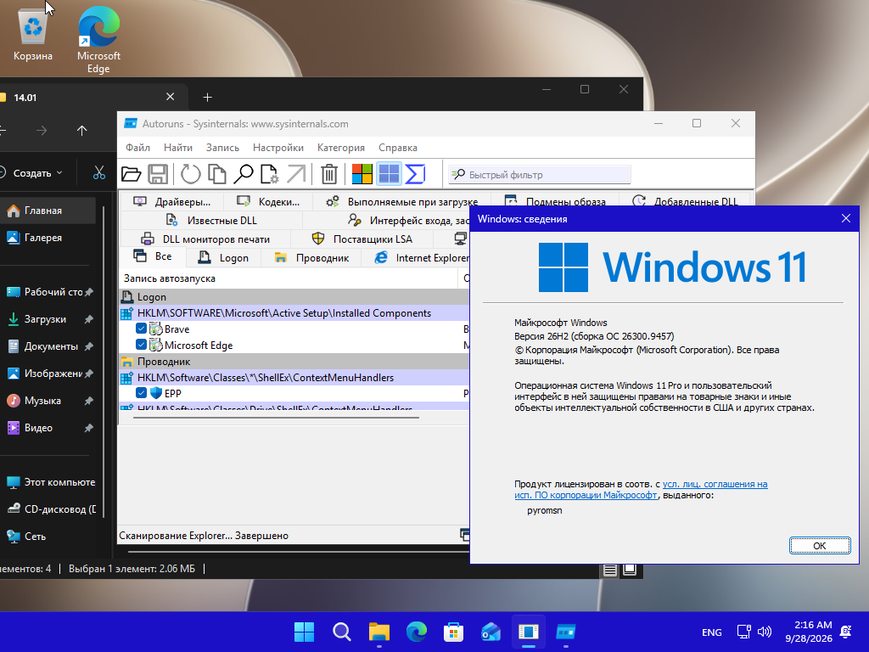Click the Autoruns horizontal scrollbar

coord(276,417)
